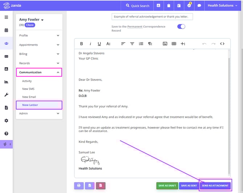Expand the Profile section
243x193 pixels.
[x=39, y=36]
